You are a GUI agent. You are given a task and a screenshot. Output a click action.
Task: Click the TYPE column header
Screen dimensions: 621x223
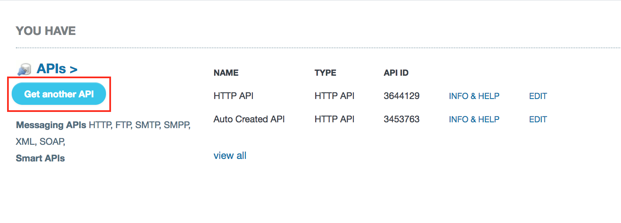[325, 73]
